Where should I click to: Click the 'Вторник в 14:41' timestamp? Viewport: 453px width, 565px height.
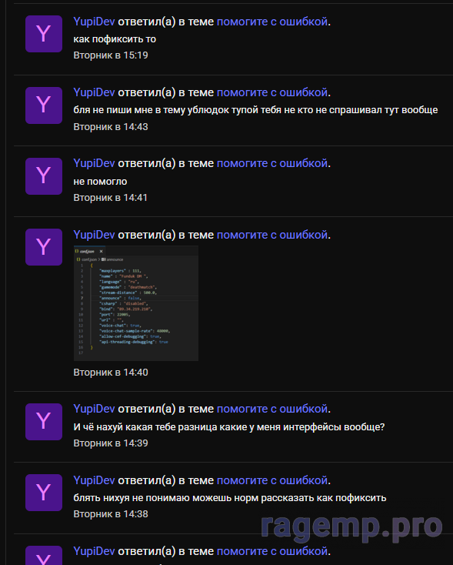point(111,198)
